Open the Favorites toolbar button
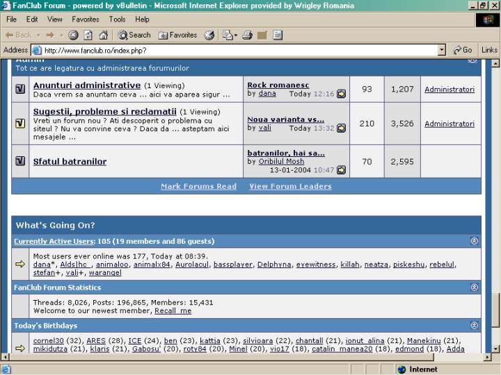 tap(177, 35)
